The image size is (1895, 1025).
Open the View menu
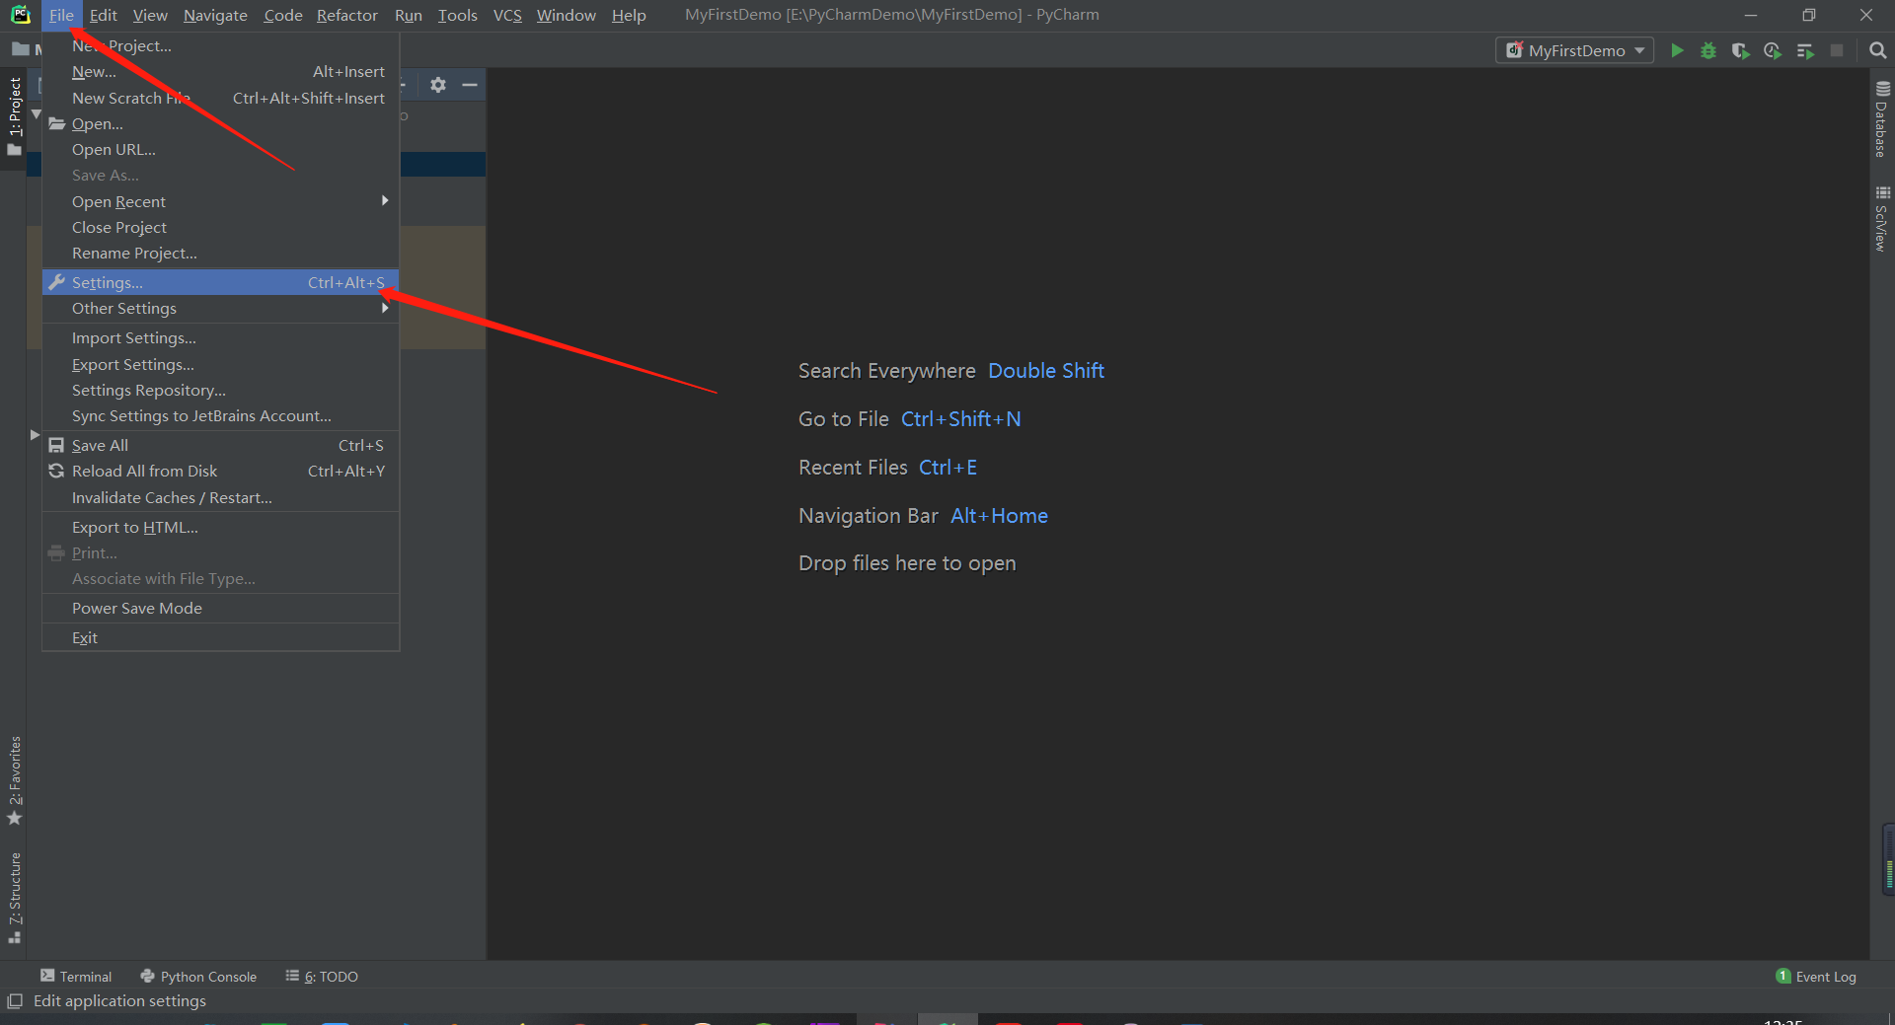[150, 15]
